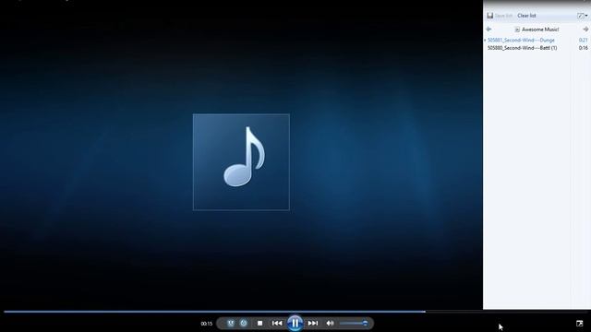This screenshot has height=332, width=591.
Task: Skip to the next track
Action: pos(312,323)
